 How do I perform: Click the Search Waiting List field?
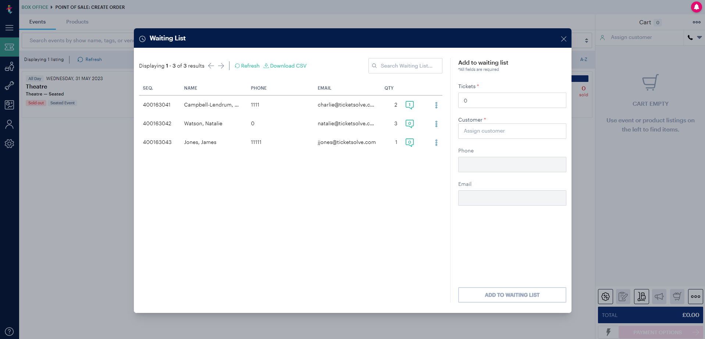point(405,66)
